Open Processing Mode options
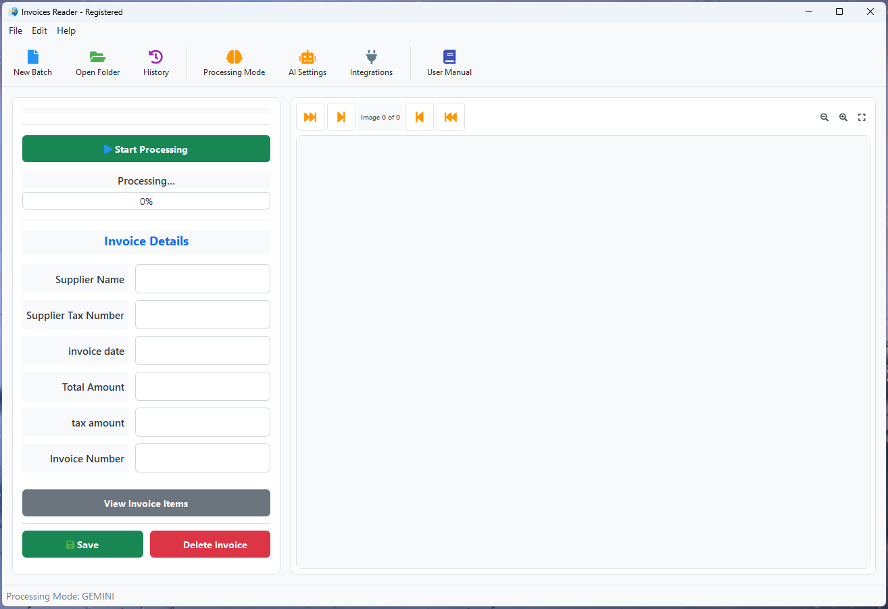The height and width of the screenshot is (609, 888). click(x=234, y=62)
